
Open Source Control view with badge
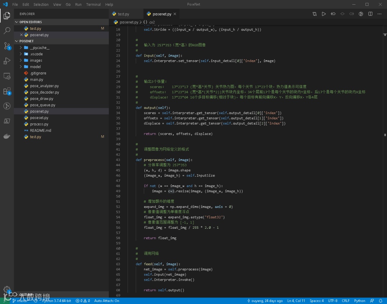point(7,46)
